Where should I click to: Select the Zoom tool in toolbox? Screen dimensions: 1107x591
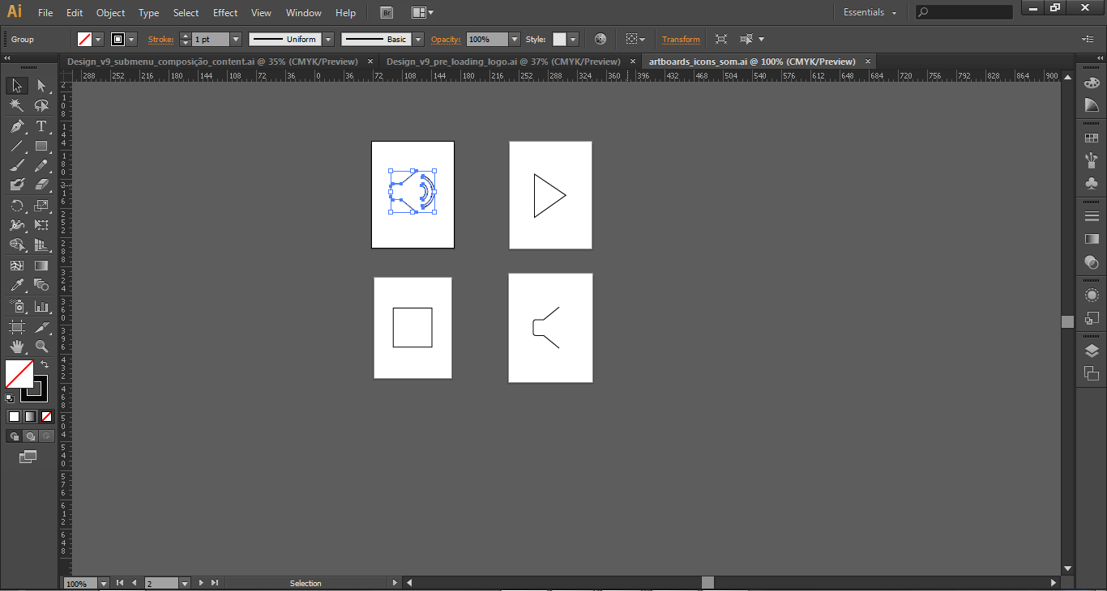tap(41, 347)
